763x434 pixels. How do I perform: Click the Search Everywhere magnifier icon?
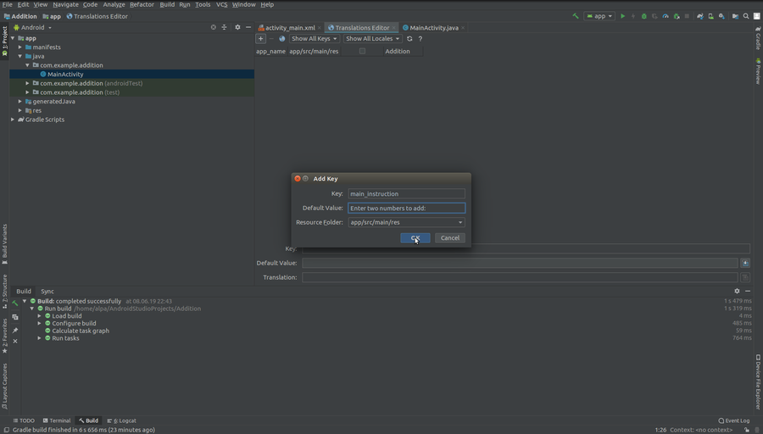click(746, 16)
